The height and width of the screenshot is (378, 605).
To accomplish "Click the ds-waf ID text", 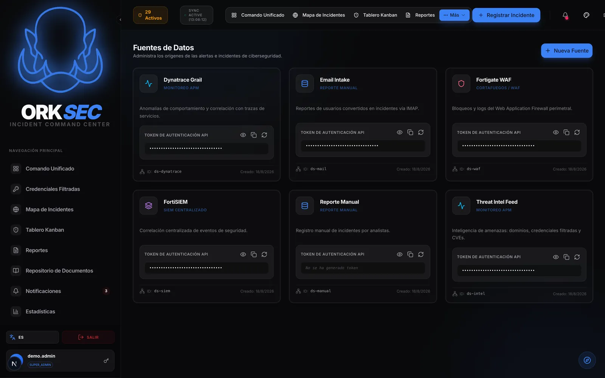I will click(473, 169).
